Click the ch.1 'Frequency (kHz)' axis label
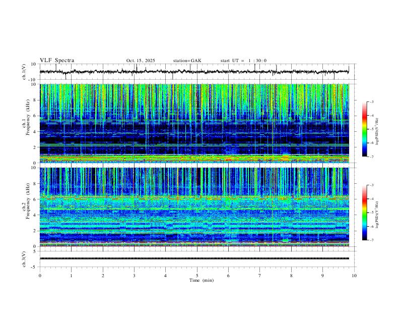Screen dimensions: 399x309 pyautogui.click(x=28, y=117)
